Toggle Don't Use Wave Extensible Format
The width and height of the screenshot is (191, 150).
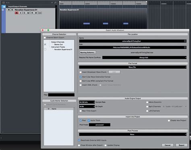pos(81,77)
